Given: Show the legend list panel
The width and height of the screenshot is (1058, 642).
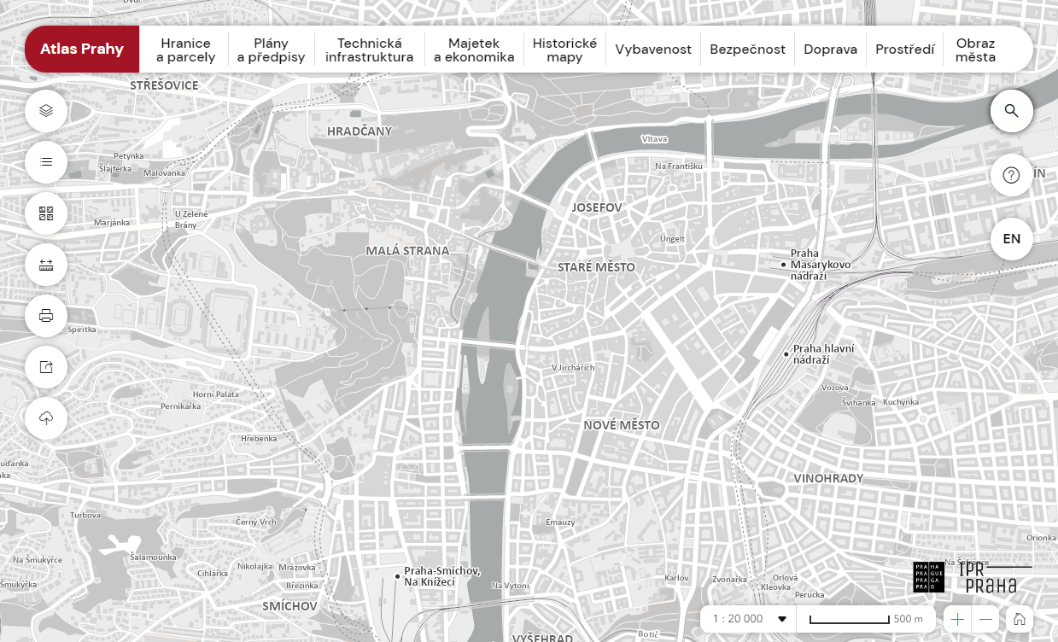Looking at the screenshot, I should pos(46,161).
